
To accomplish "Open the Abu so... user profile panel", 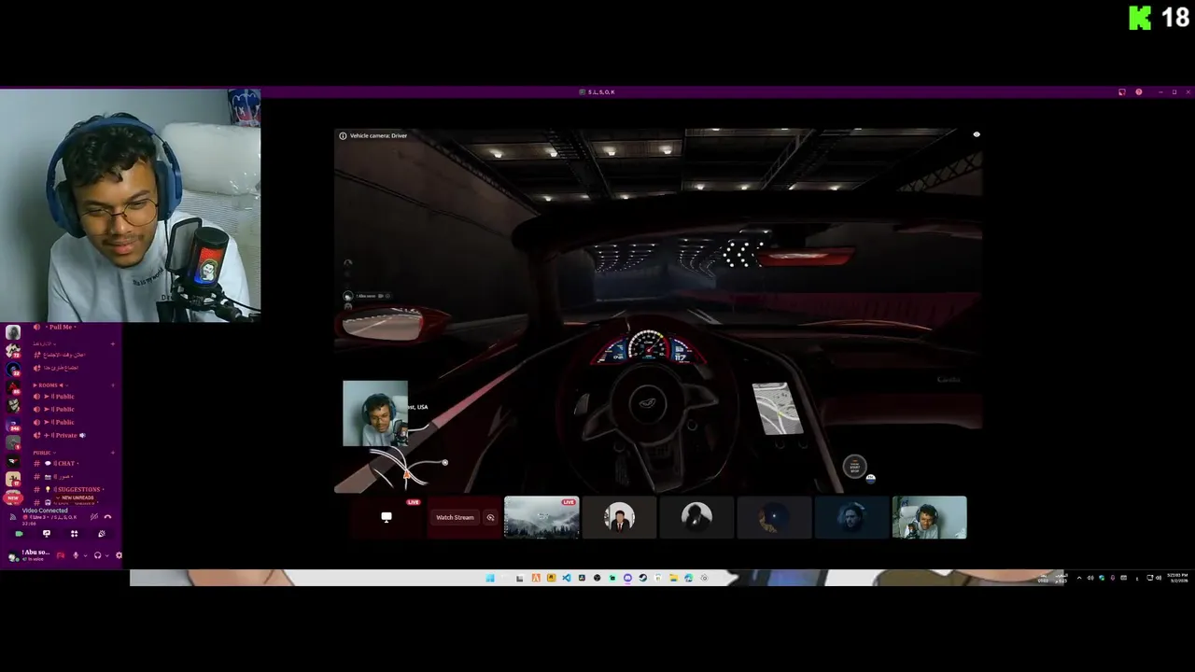I will 29,555.
